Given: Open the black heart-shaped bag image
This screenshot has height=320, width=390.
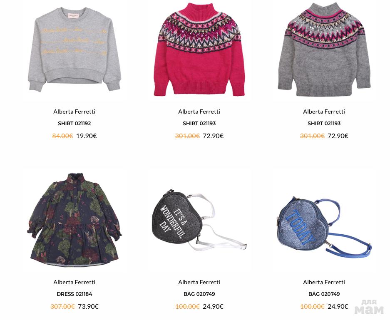Looking at the screenshot, I should (199, 220).
